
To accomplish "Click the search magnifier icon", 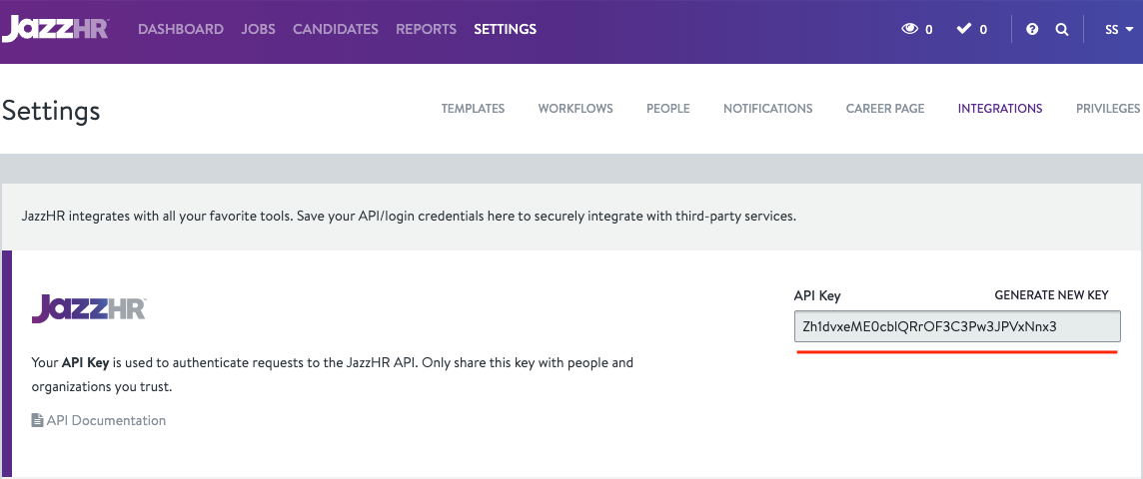I will pos(1062,30).
